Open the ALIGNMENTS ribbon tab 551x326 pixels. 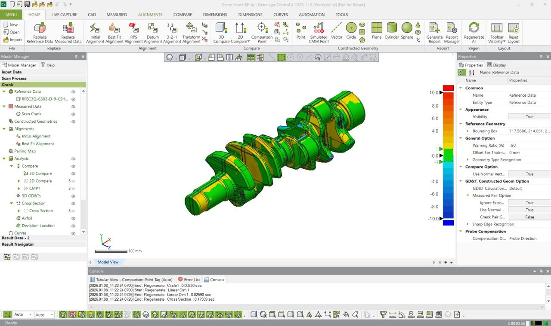point(150,15)
